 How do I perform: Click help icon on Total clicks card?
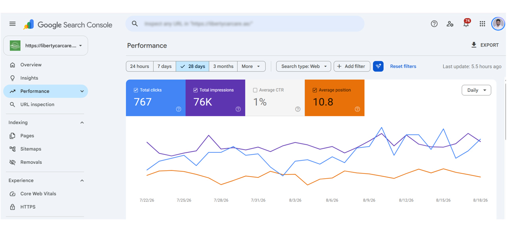click(x=179, y=109)
